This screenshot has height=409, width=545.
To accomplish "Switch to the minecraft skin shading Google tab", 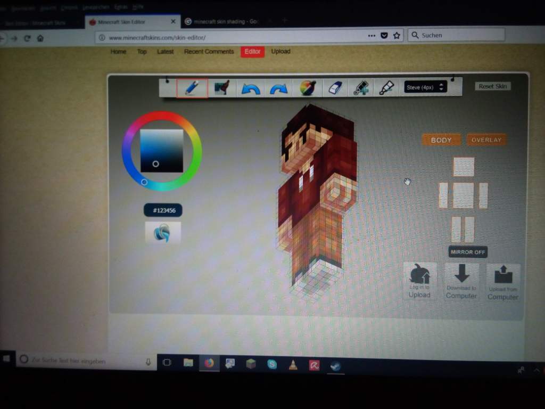I will pyautogui.click(x=226, y=21).
